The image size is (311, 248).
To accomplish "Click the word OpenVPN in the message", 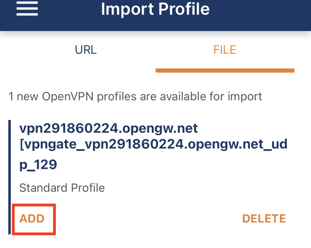I will pos(68,96).
